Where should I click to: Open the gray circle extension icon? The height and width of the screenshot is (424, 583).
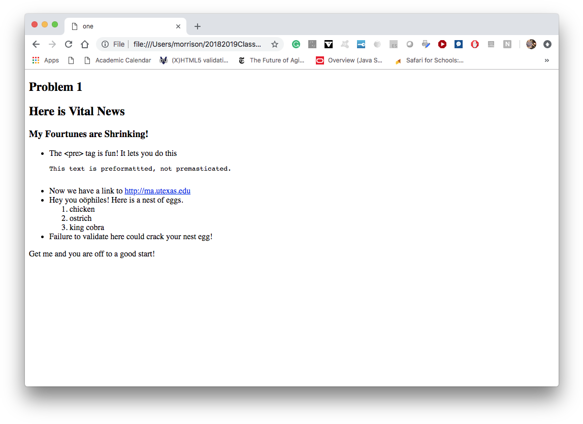tap(410, 44)
